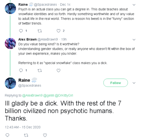
Task: Reply to the main tweet at bottom
Action: (x=7, y=135)
